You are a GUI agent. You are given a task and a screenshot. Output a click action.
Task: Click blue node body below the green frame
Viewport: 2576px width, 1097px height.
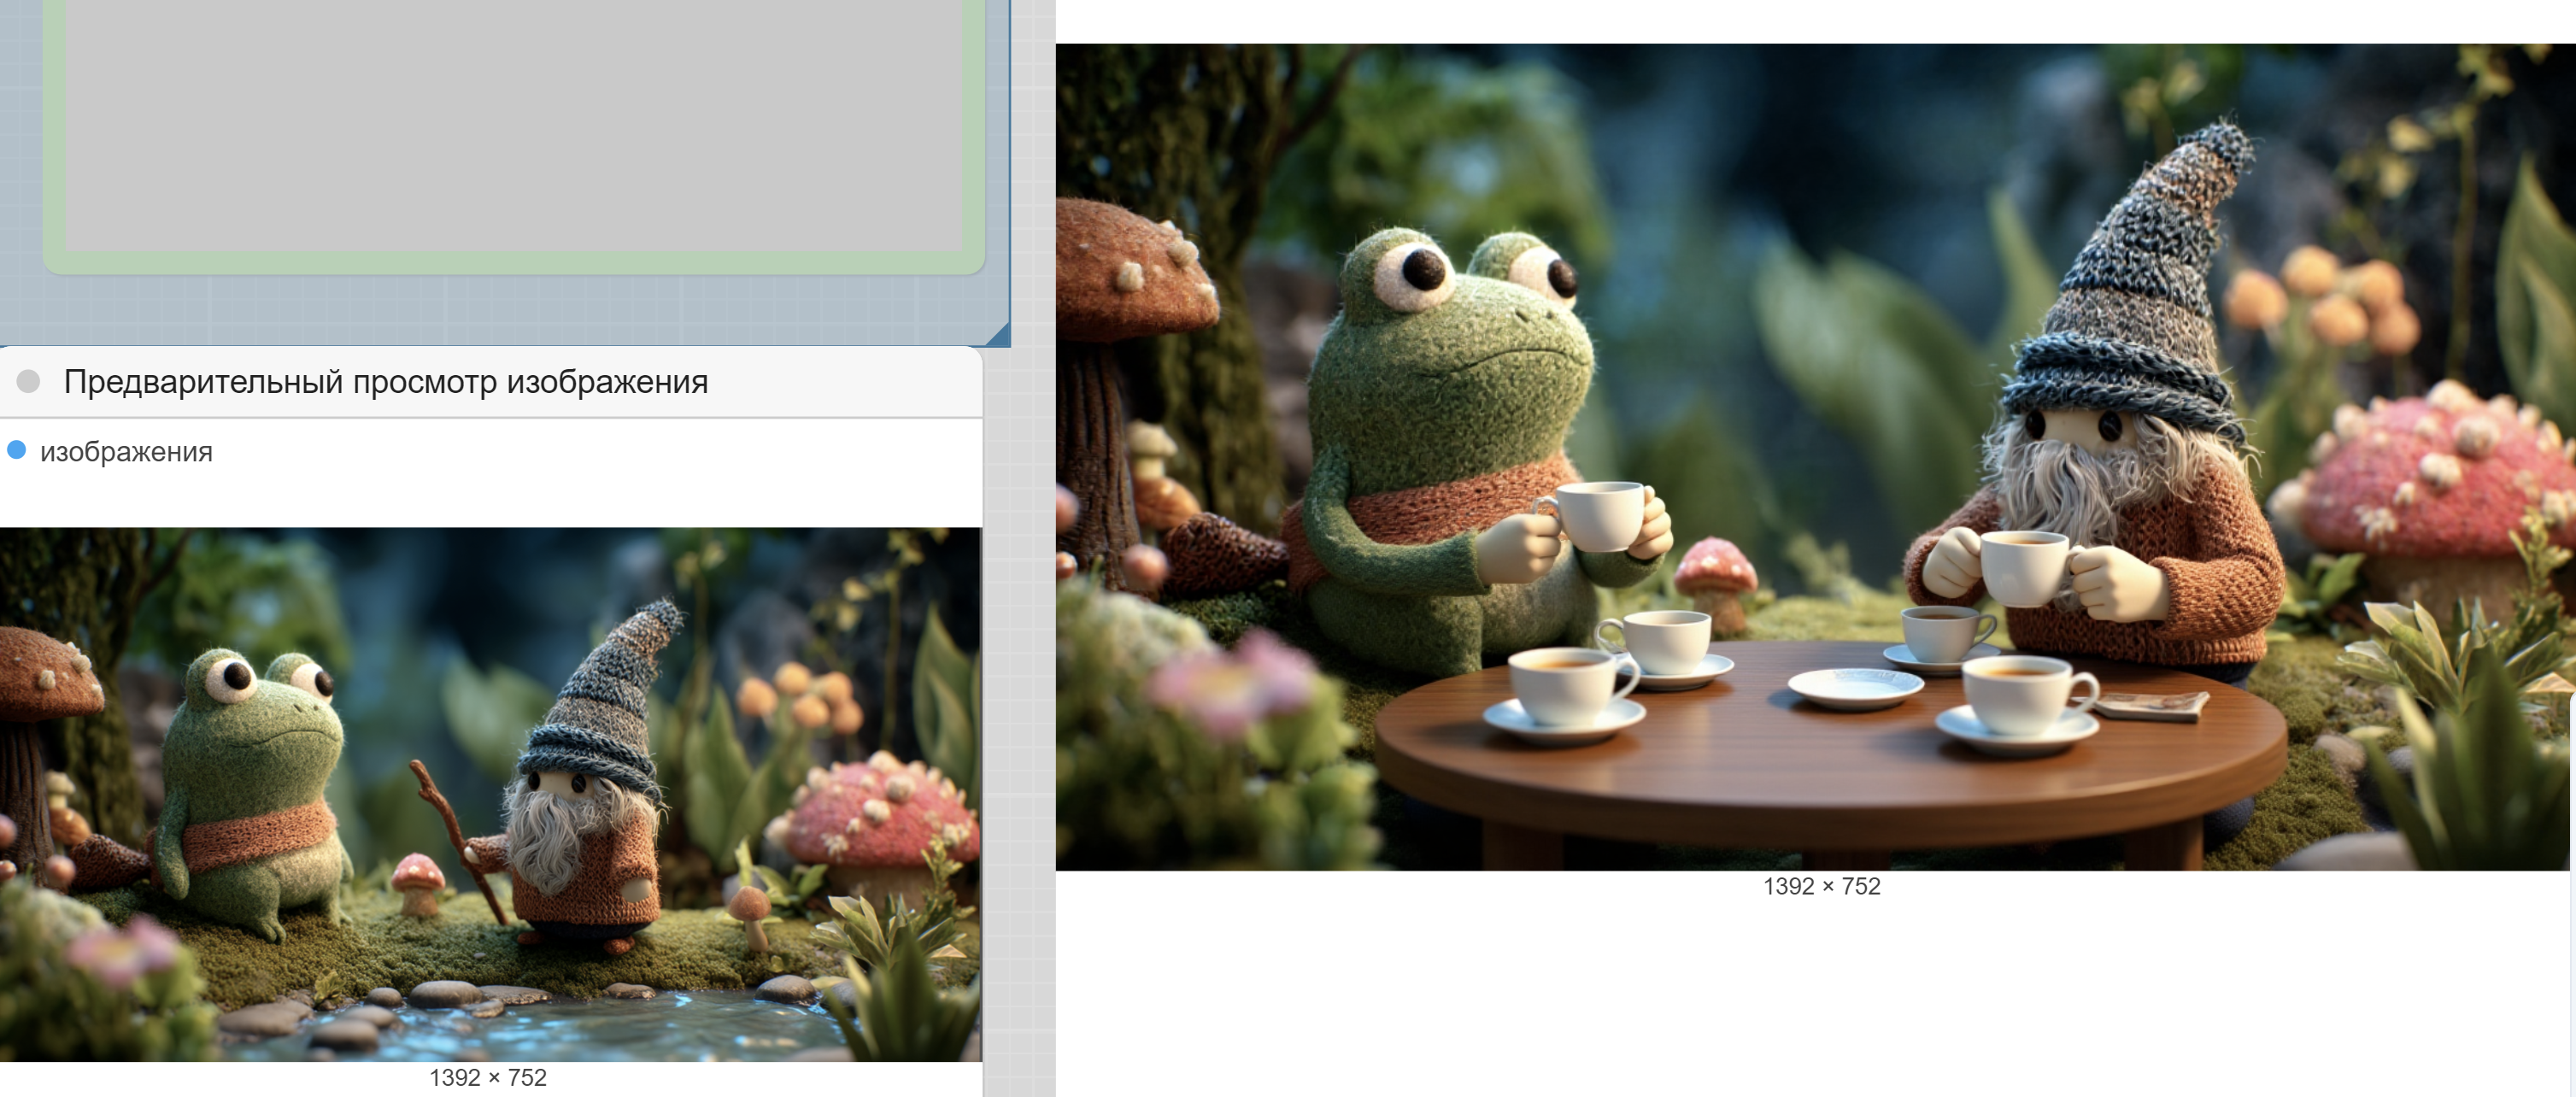[500, 312]
